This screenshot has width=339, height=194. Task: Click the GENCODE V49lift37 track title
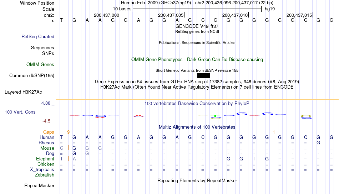click(x=197, y=26)
